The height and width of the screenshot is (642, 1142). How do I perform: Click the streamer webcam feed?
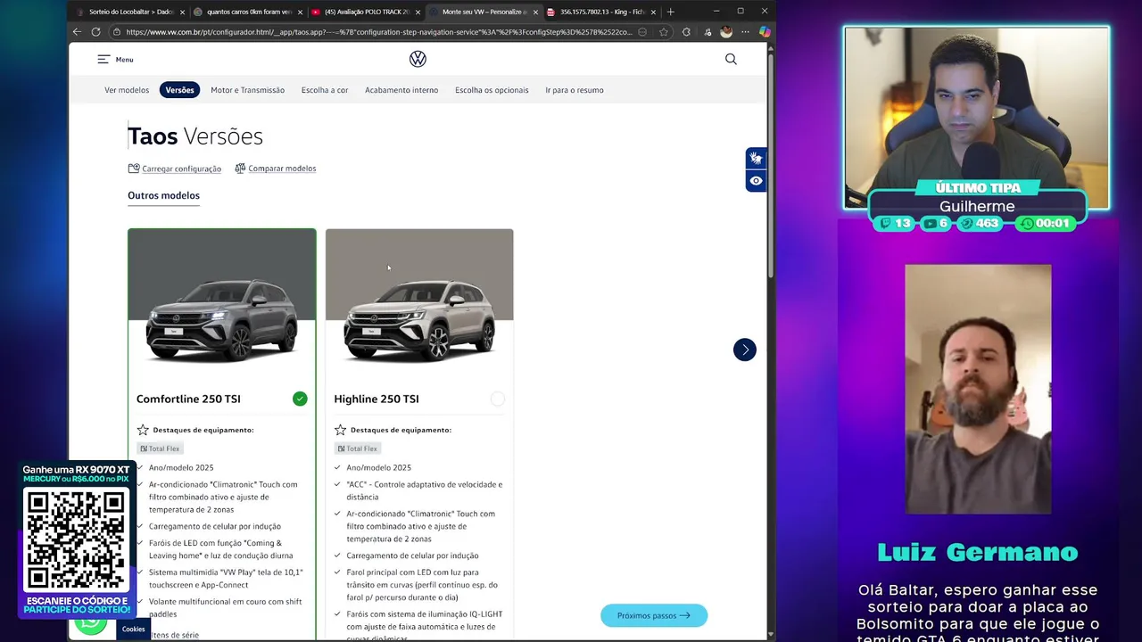pyautogui.click(x=977, y=118)
